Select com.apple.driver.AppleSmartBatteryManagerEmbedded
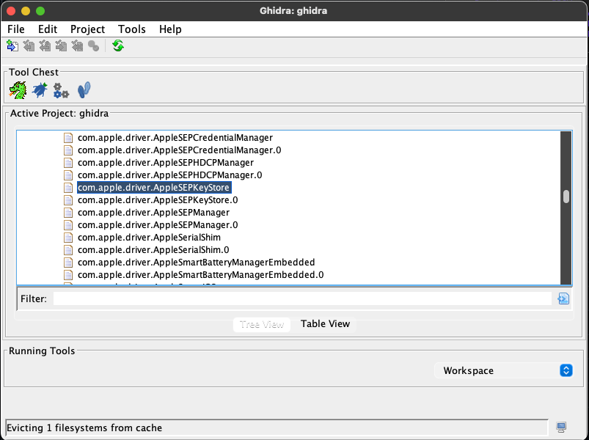 point(196,262)
